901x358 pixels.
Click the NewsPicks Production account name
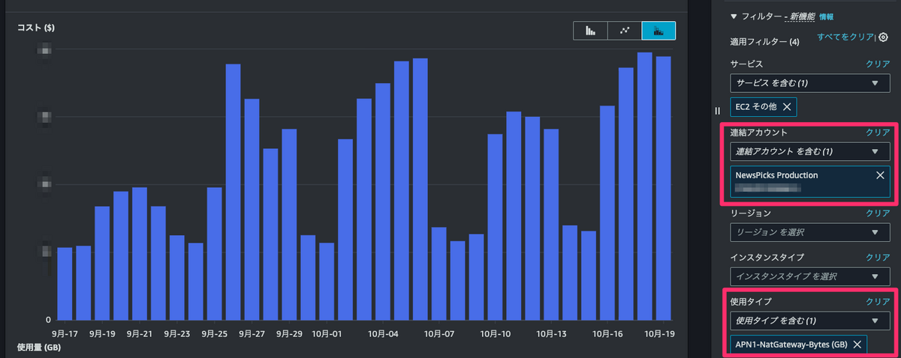[777, 175]
